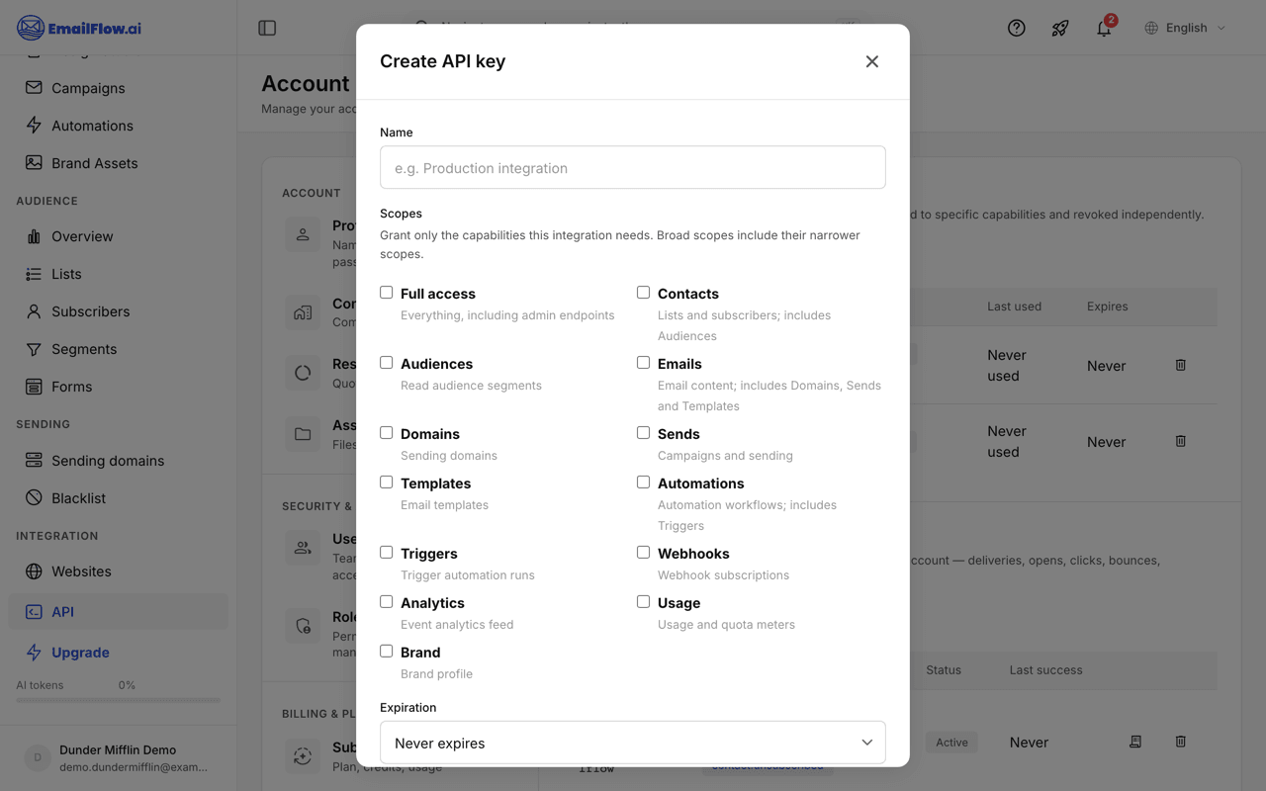
Task: Click the AI tokens progress bar
Action: [x=118, y=700]
